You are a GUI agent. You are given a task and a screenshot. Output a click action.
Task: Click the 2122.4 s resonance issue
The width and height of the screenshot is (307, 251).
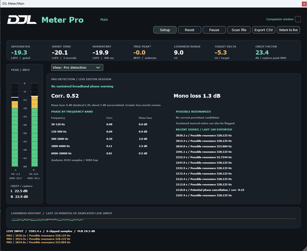[x=204, y=179]
